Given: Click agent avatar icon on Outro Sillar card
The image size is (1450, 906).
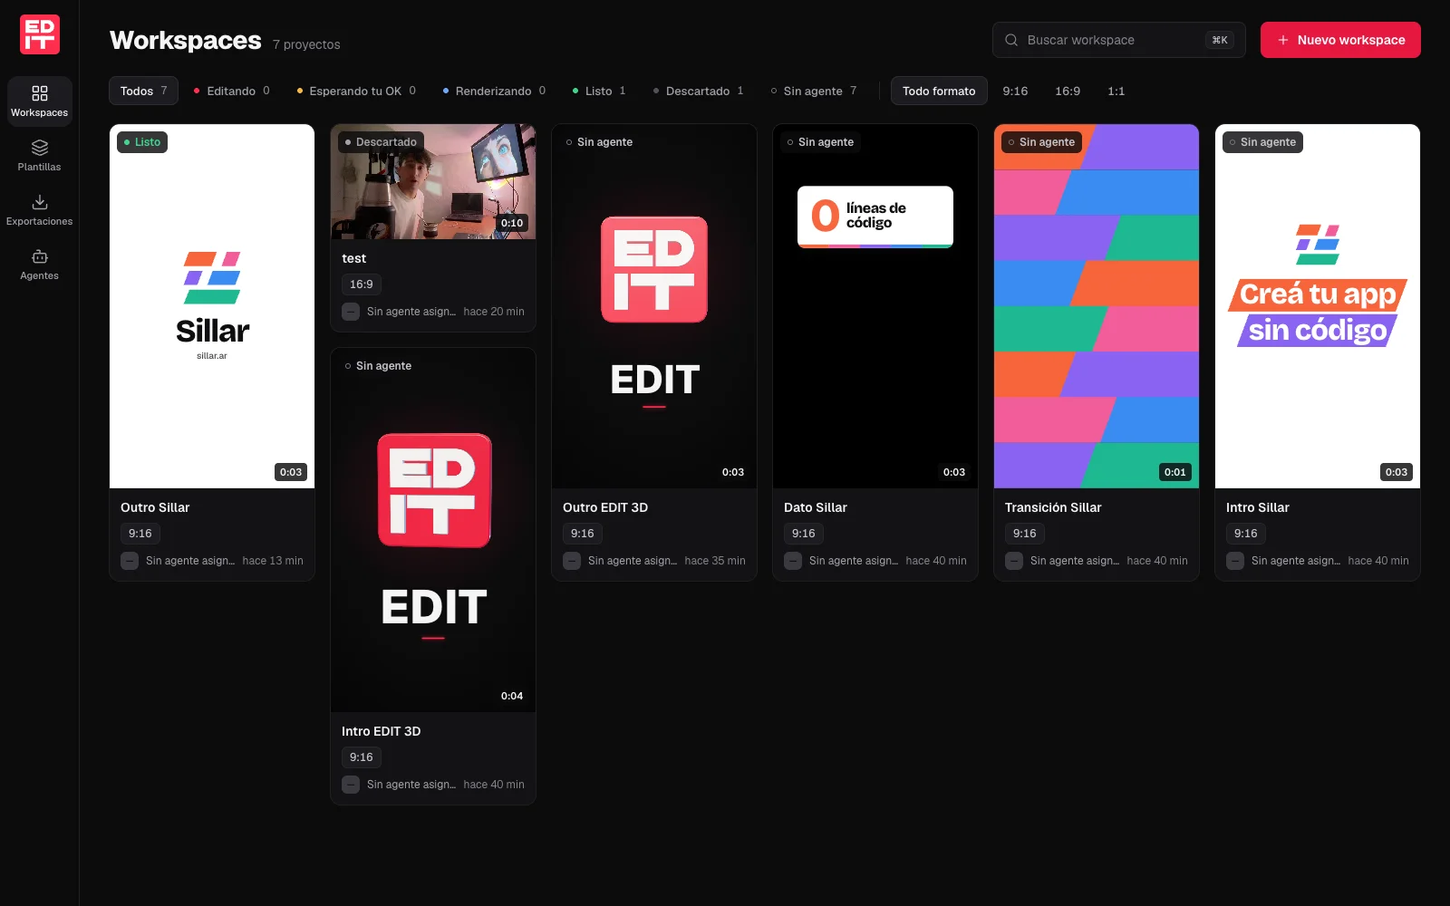Looking at the screenshot, I should click(130, 561).
